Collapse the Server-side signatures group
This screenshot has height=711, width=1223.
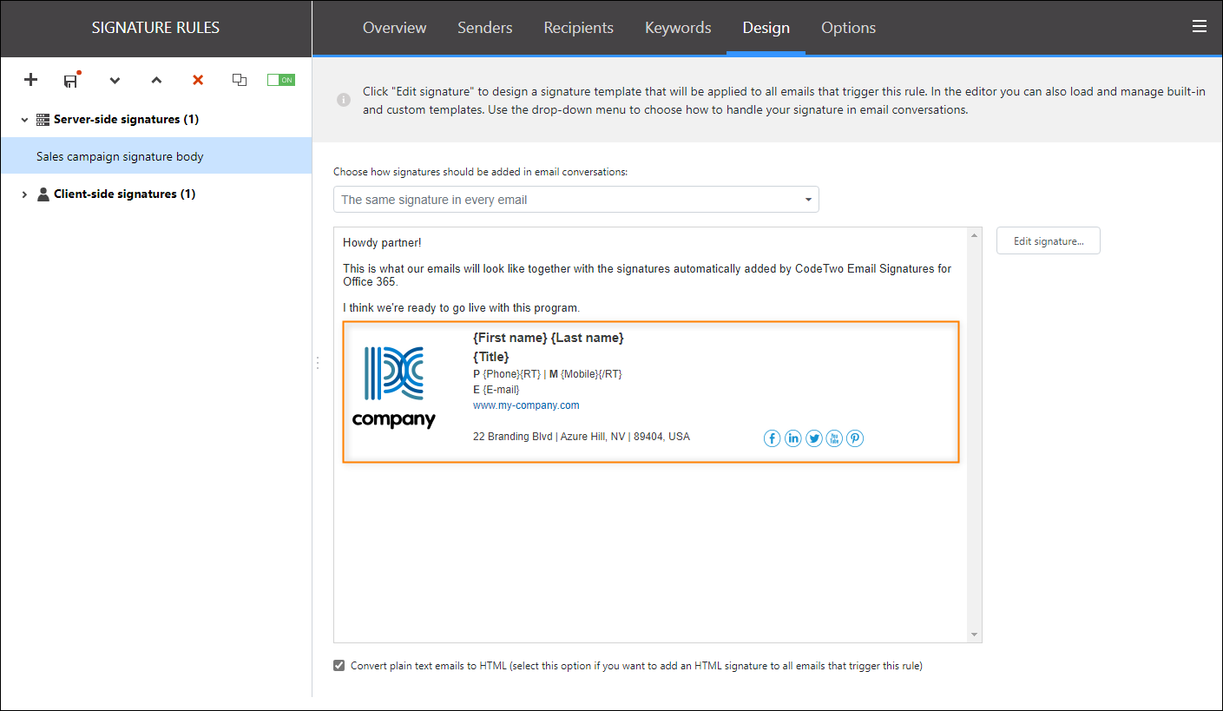tap(23, 119)
